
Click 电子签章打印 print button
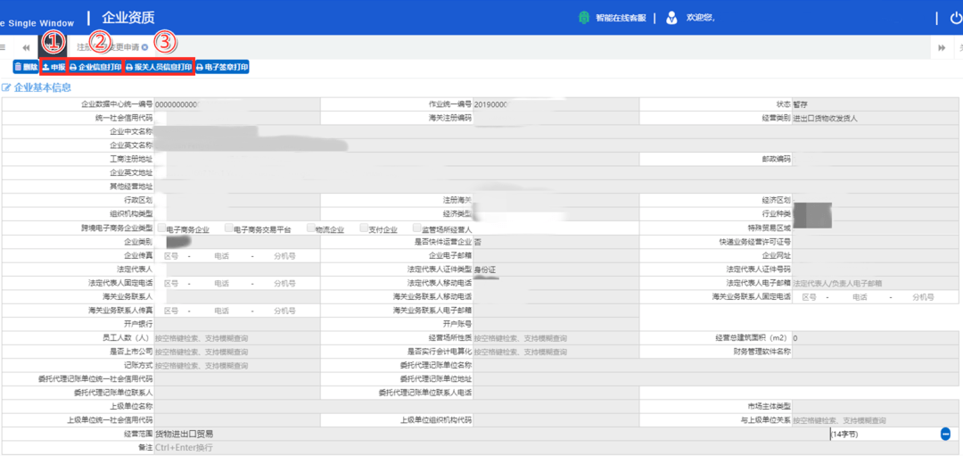222,67
